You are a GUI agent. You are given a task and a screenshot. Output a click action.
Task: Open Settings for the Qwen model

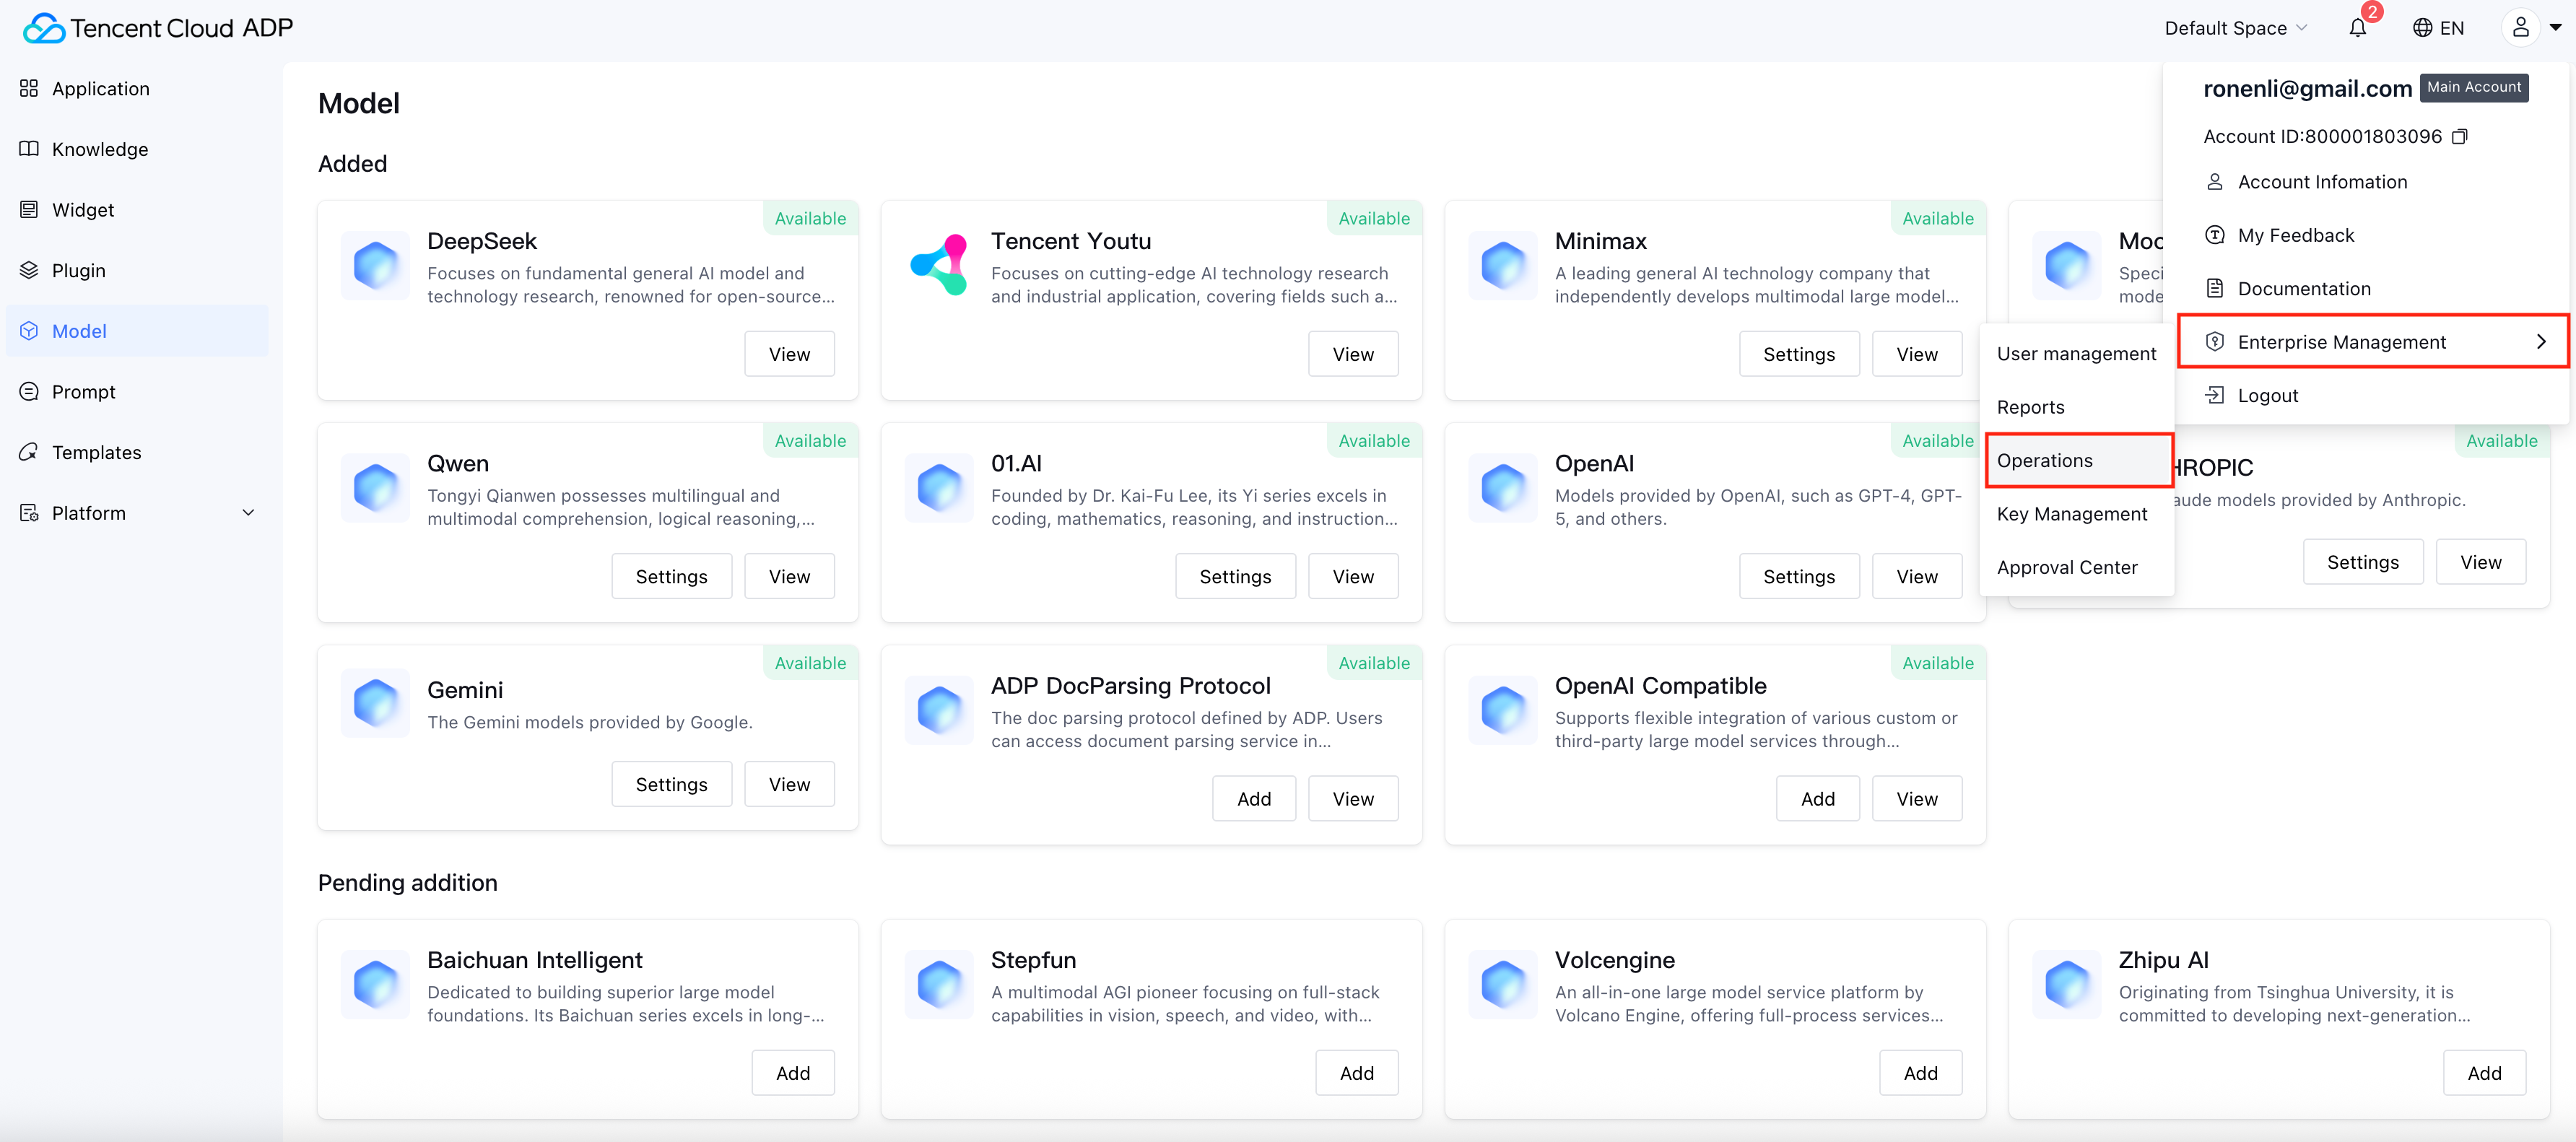(x=671, y=577)
